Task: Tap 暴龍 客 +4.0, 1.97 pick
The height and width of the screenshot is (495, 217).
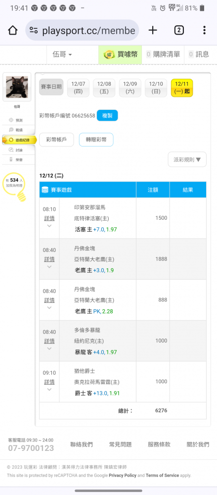Action: (x=95, y=352)
